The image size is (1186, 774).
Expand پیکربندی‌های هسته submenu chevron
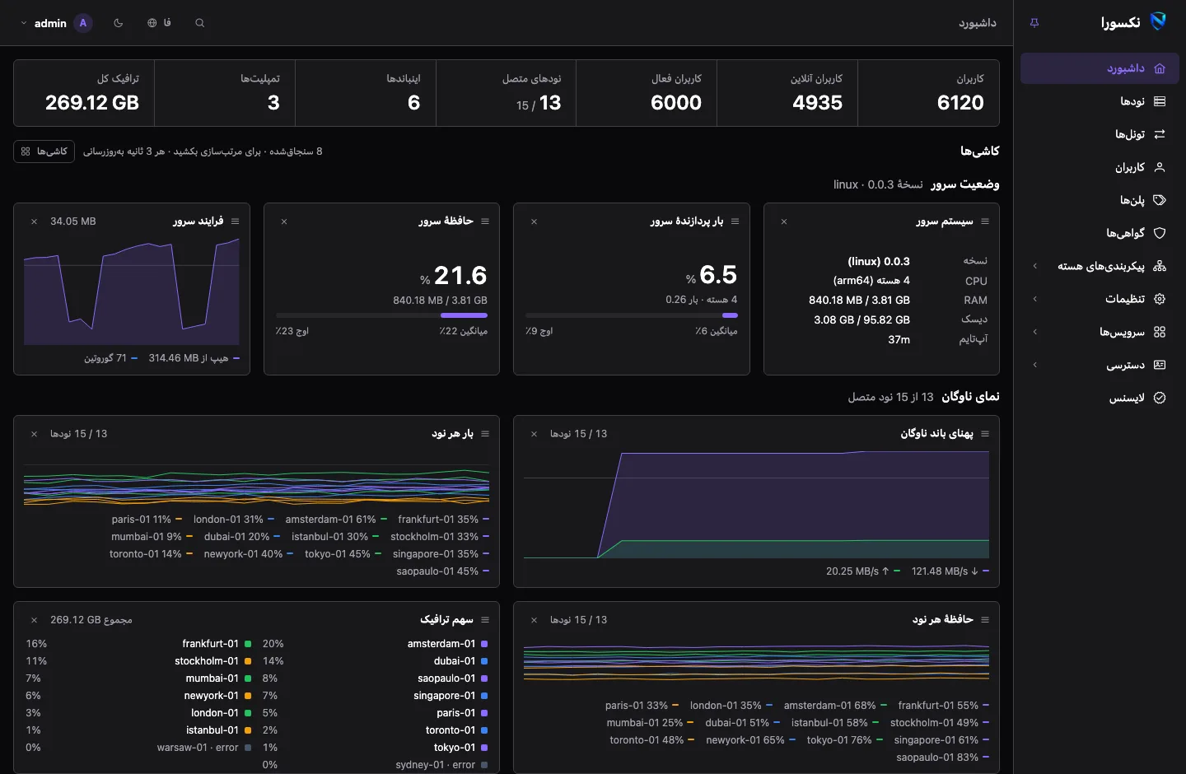1035,266
